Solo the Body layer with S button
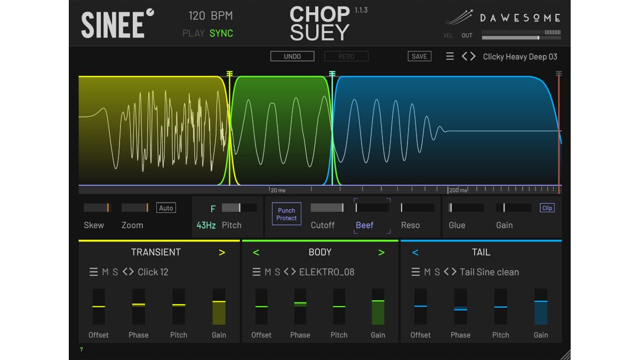 click(277, 271)
